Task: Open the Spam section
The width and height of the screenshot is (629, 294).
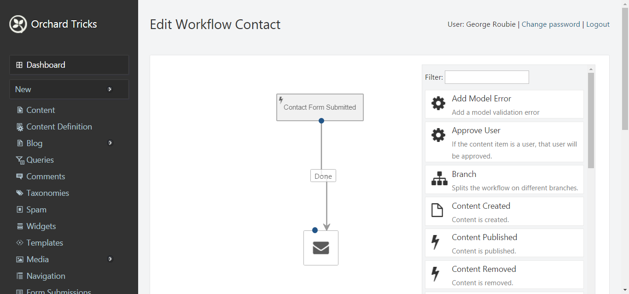Action: point(36,210)
